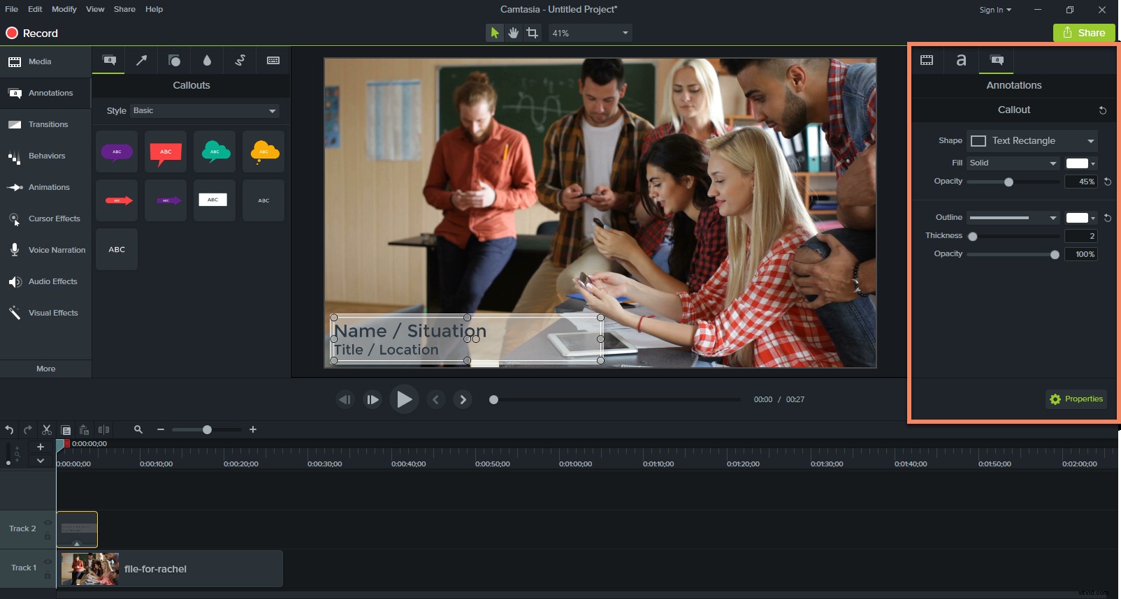
Task: Open the Cursor Effects tab
Action: point(45,219)
